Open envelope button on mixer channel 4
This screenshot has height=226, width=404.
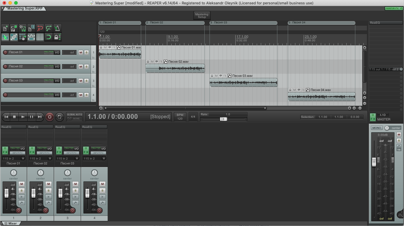click(x=103, y=203)
